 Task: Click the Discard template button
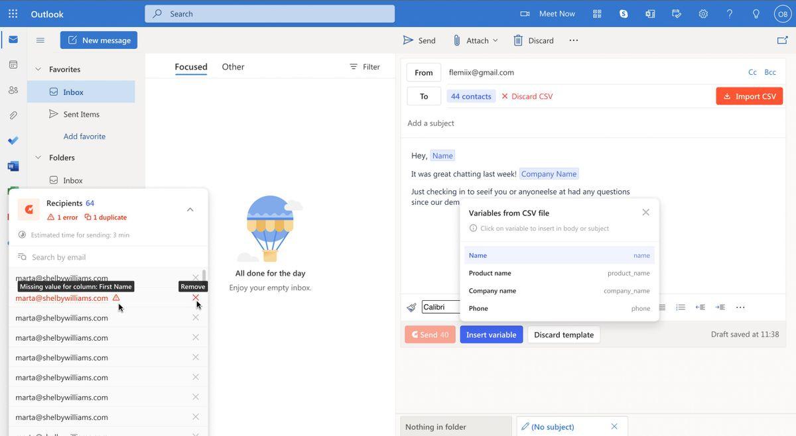(x=563, y=335)
